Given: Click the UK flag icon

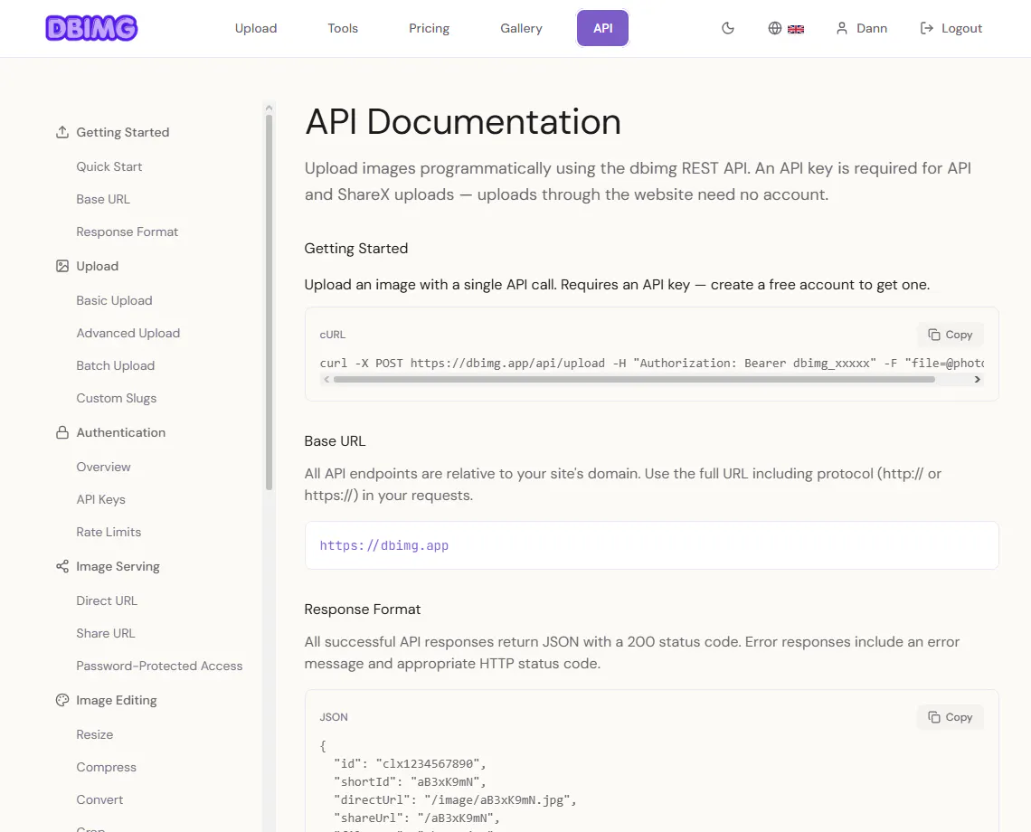Looking at the screenshot, I should pos(796,29).
